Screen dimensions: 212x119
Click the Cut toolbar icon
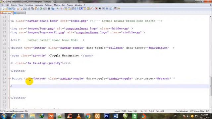tap(29, 9)
